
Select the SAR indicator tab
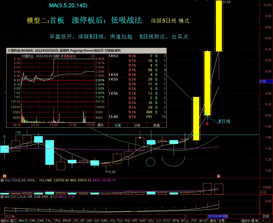pyautogui.click(x=143, y=221)
